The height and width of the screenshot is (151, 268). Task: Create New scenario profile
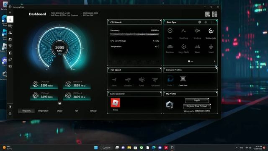point(183,81)
